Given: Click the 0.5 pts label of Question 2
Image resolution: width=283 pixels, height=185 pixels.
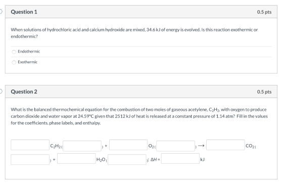Looking at the screenshot, I should (x=264, y=91).
